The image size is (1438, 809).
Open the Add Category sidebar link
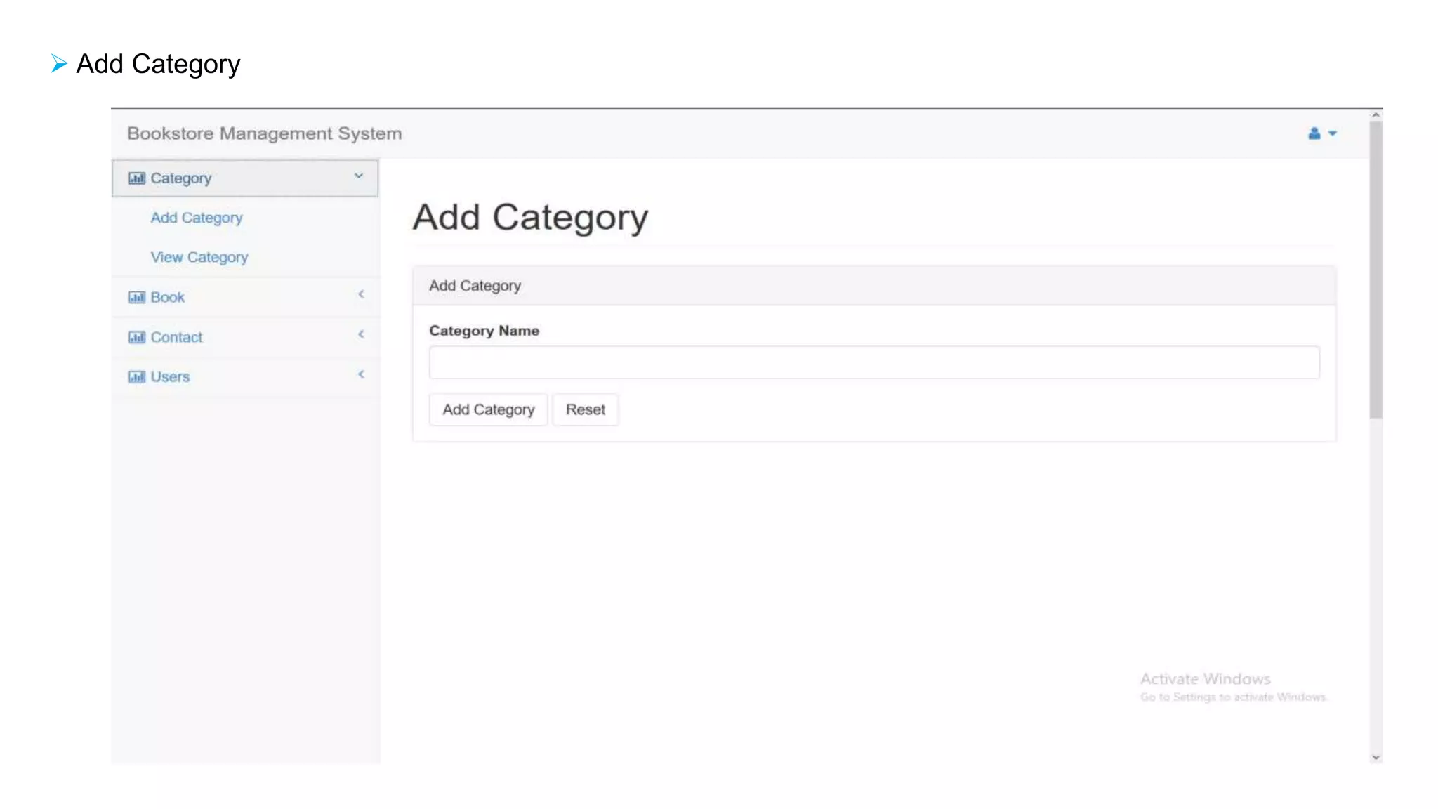[x=197, y=218]
